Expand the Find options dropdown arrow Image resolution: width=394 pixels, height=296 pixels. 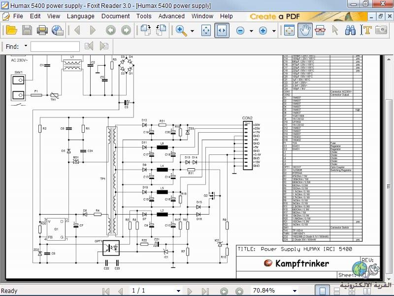[x=26, y=46]
